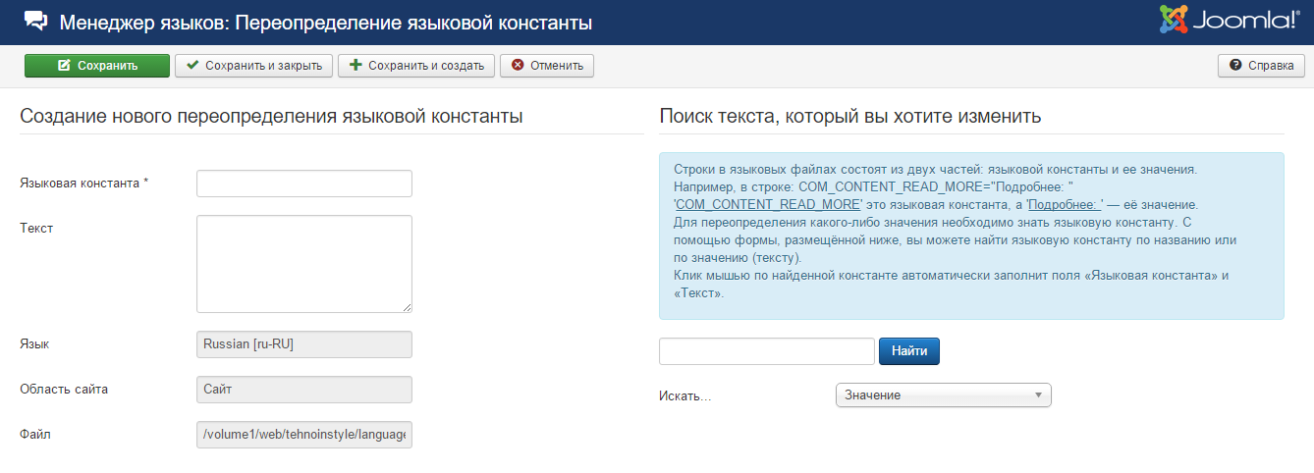The height and width of the screenshot is (473, 1314).
Task: Click the language manager speech-bubble icon
Action: pos(36,21)
